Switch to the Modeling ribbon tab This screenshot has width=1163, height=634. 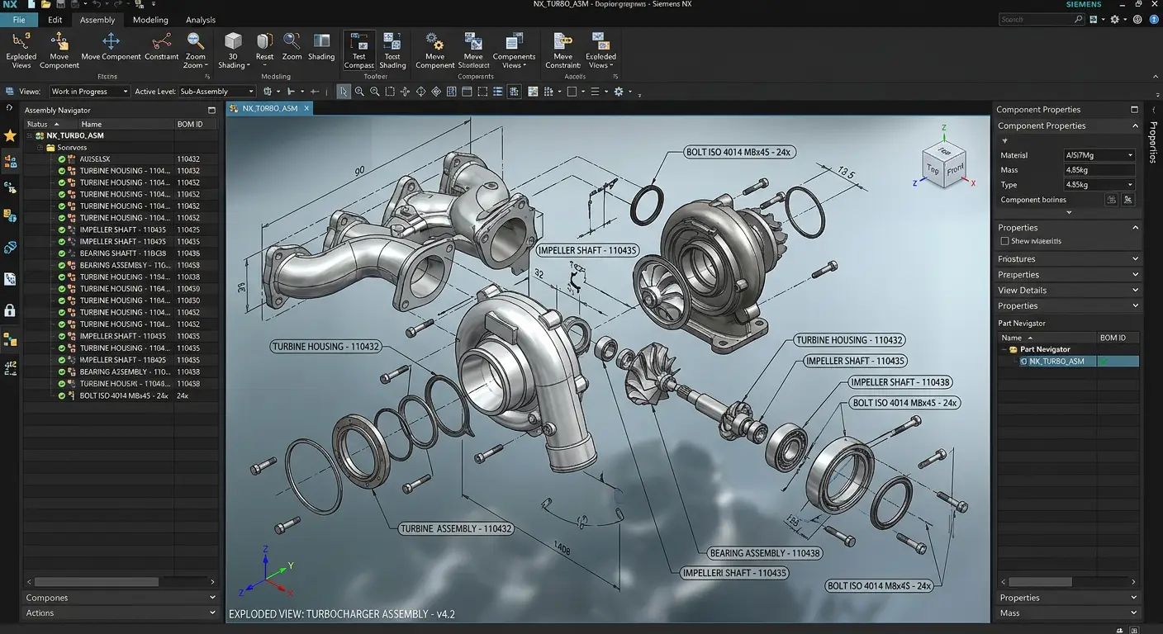point(150,20)
